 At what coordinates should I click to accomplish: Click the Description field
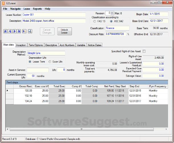tap(54, 21)
